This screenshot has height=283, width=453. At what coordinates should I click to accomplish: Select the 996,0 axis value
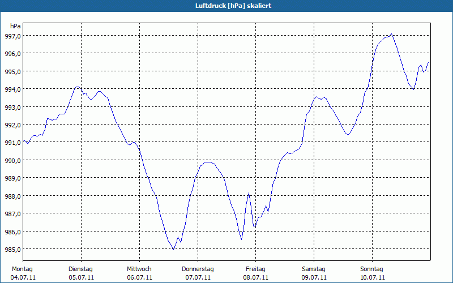[x=12, y=54]
